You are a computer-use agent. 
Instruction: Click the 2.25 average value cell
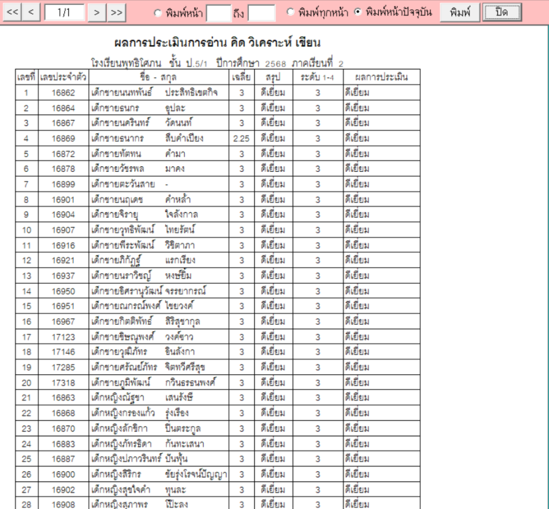[x=242, y=138]
